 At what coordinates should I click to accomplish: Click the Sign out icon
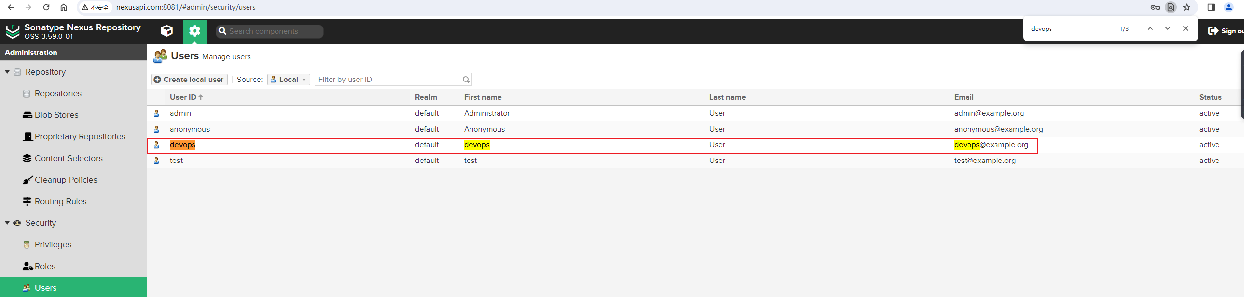coord(1213,31)
